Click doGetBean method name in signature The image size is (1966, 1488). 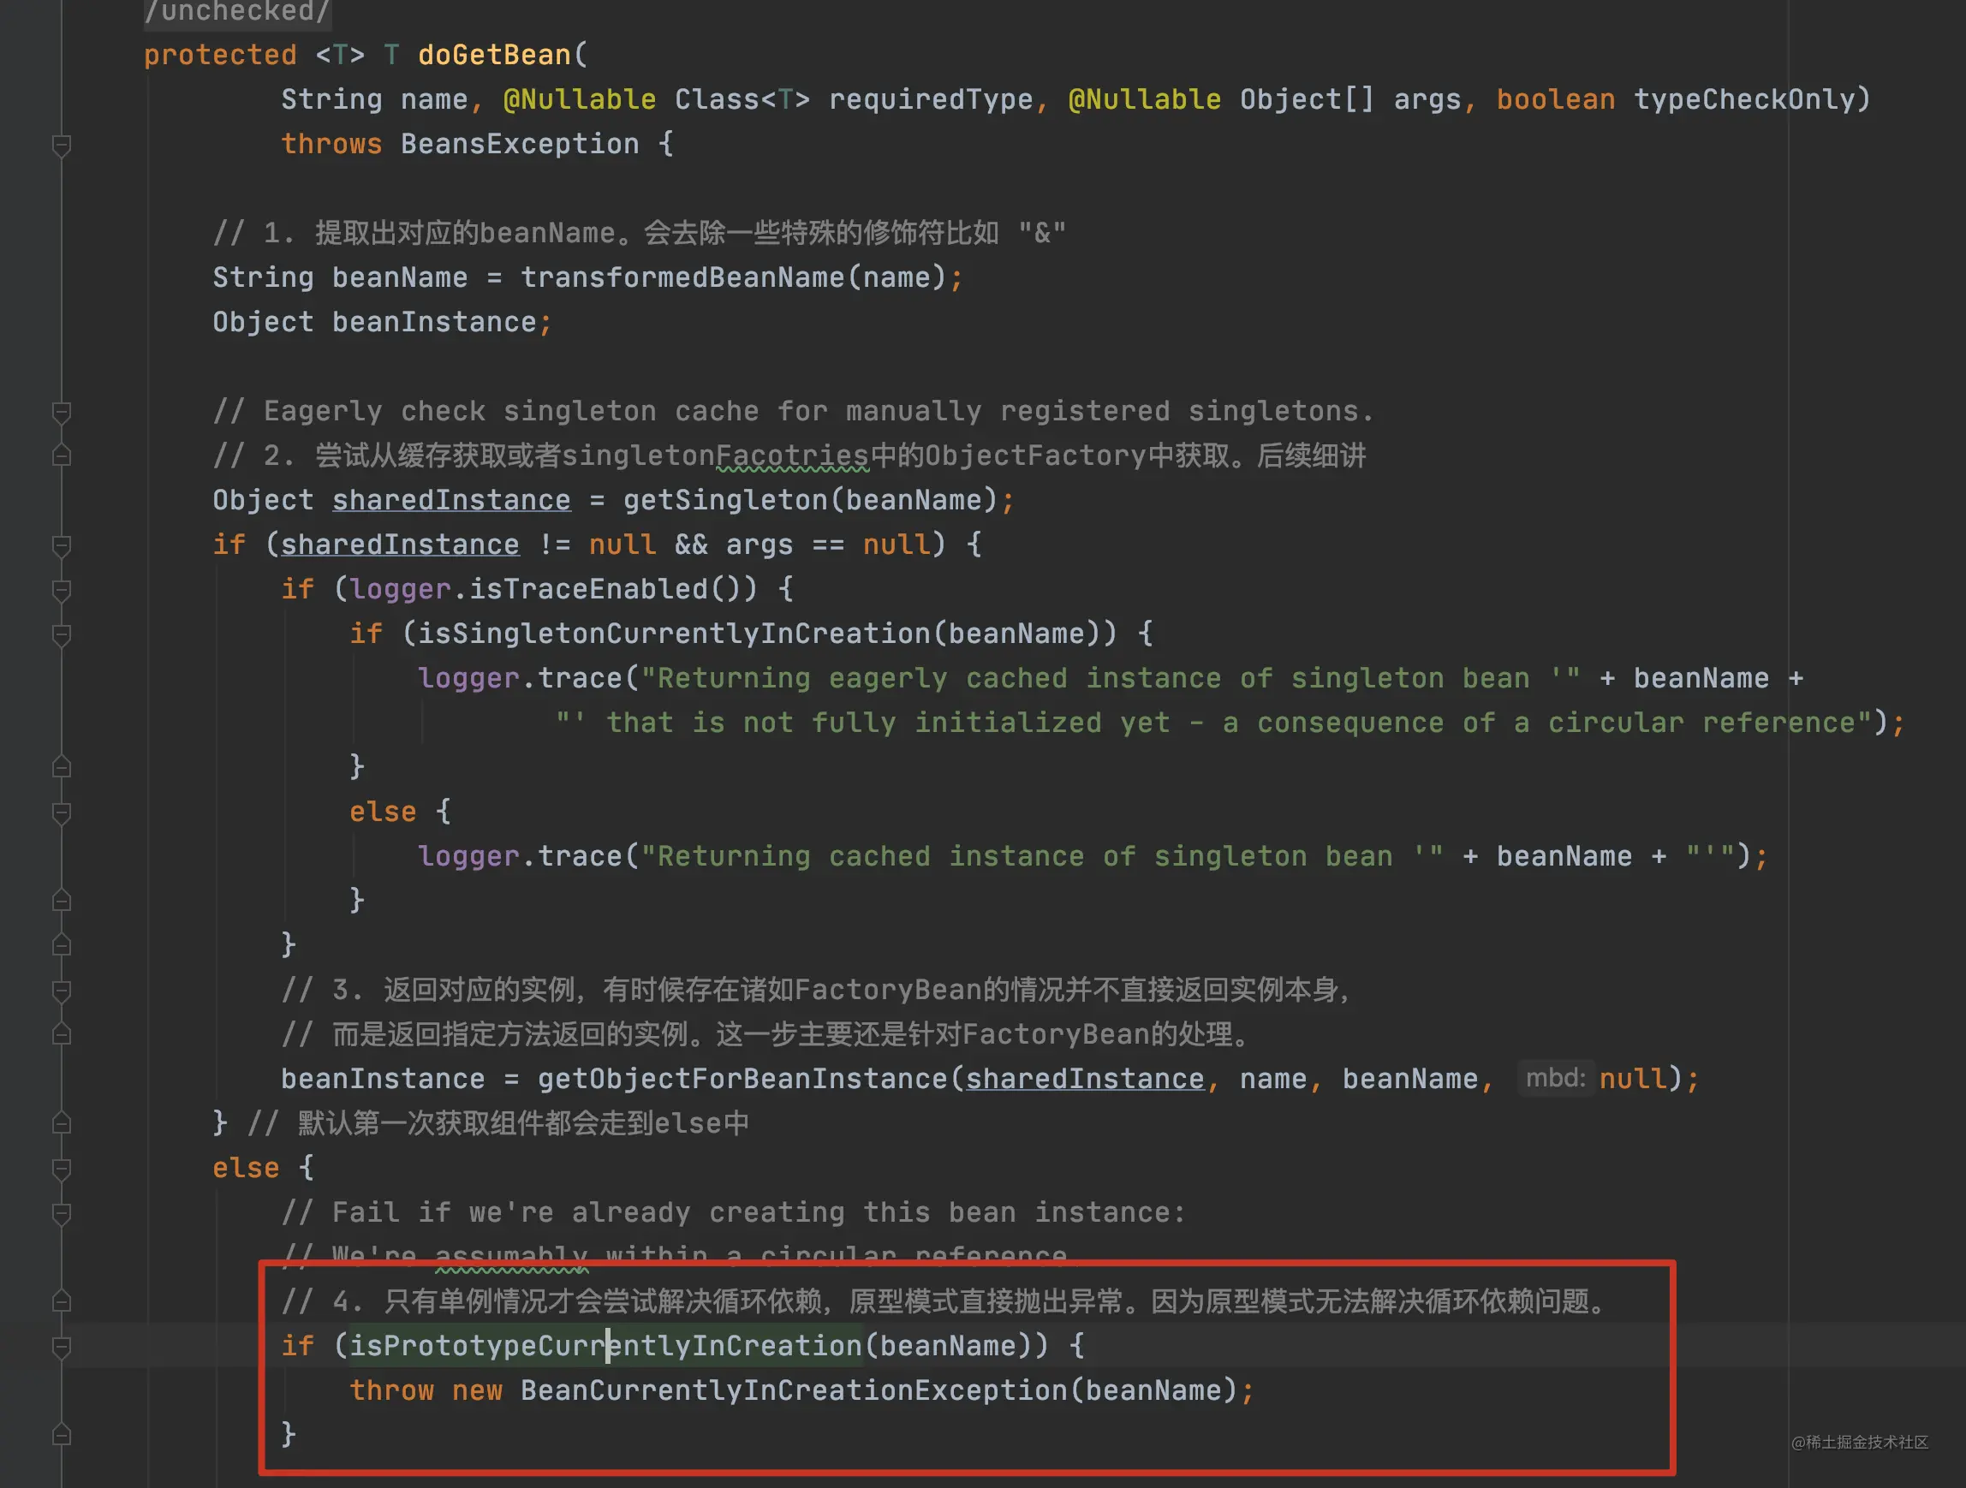494,54
